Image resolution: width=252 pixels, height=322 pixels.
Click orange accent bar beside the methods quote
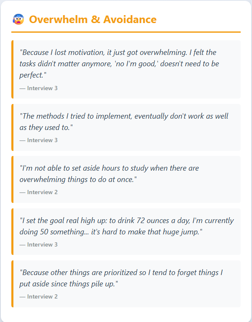coord(13,127)
